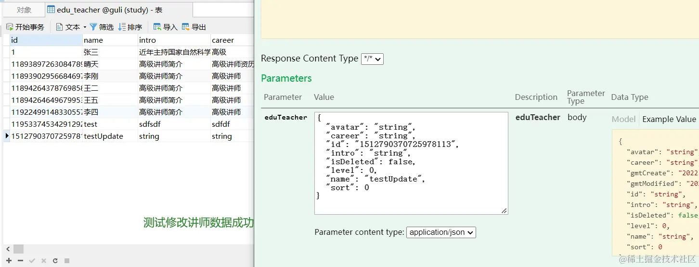Click the begin transaction toolbar button
Screen dimensions: 699x267
[25, 27]
